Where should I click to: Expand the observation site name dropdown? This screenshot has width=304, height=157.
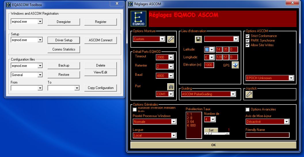click(x=235, y=39)
